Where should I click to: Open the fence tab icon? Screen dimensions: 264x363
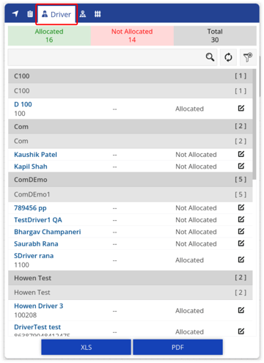tap(98, 14)
